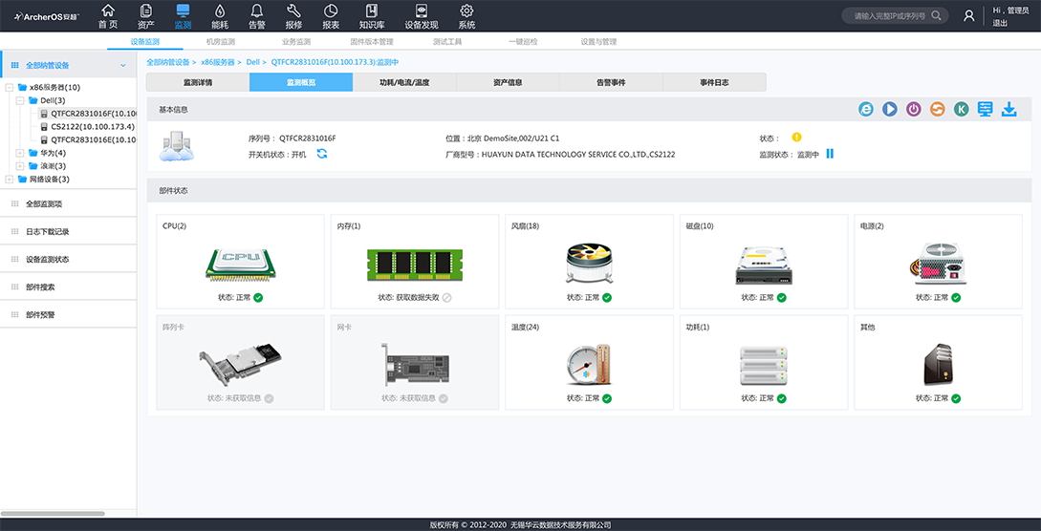Expand the 网络设备(3) tree node
Screen dimensions: 1041x531
pyautogui.click(x=10, y=179)
